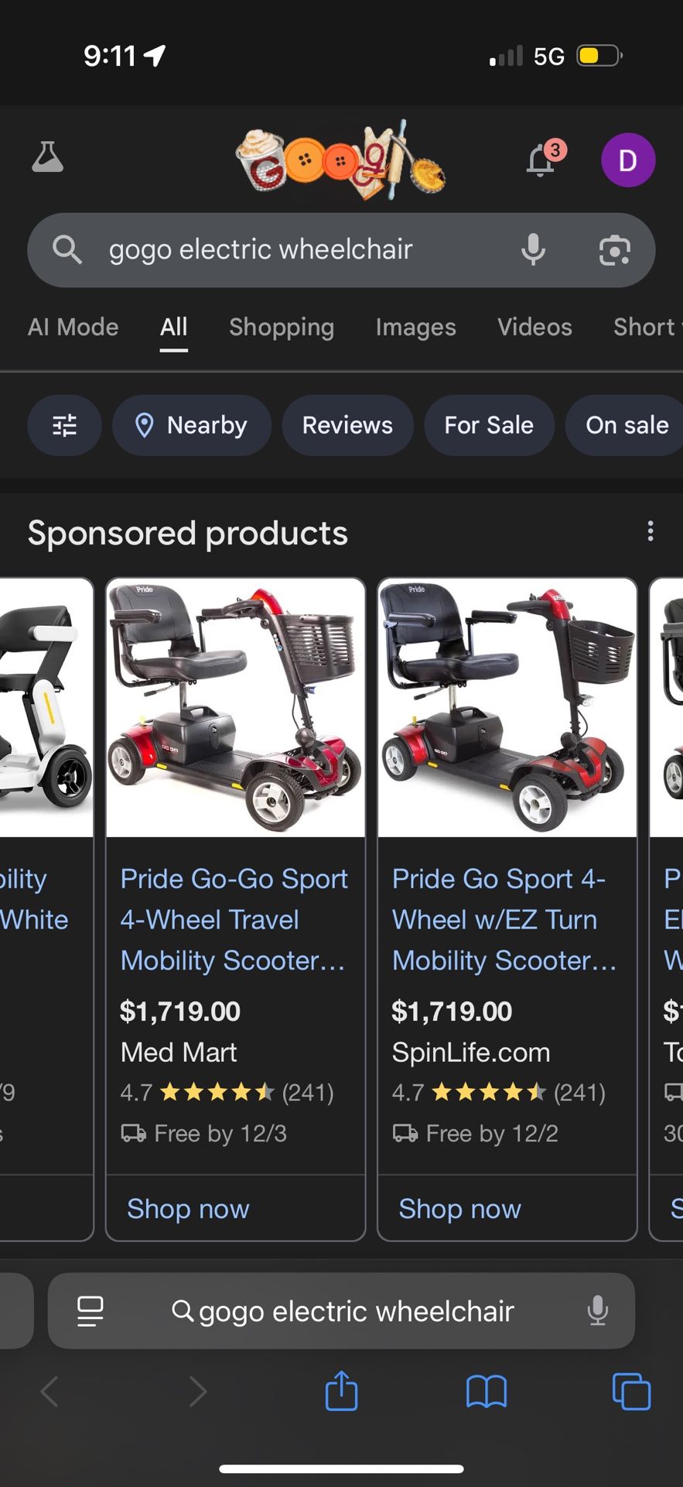Open Safari page menu icon in address bar
The height and width of the screenshot is (1487, 683).
[90, 1311]
